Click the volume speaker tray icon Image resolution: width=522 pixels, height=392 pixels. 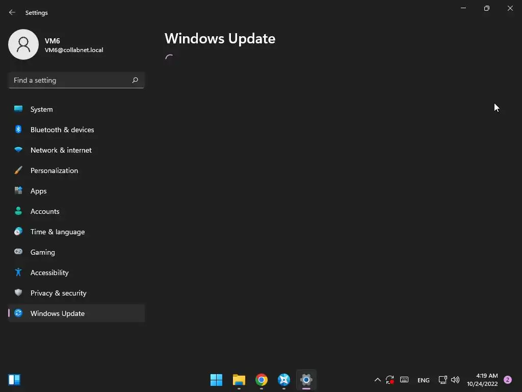pos(455,380)
